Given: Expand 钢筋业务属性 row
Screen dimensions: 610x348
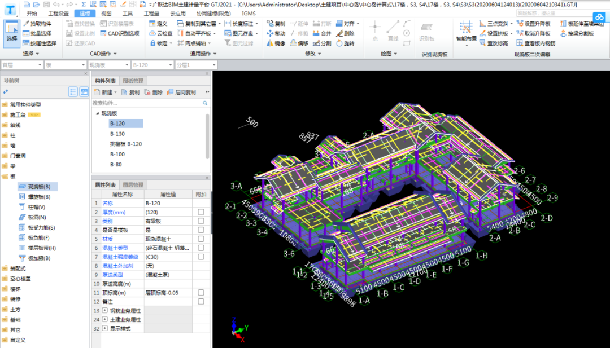Looking at the screenshot, I should click(x=104, y=310).
